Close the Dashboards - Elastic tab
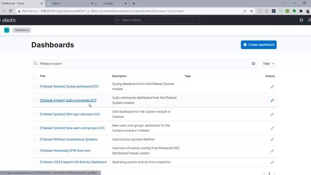The width and height of the screenshot is (311, 175). pos(41,3)
